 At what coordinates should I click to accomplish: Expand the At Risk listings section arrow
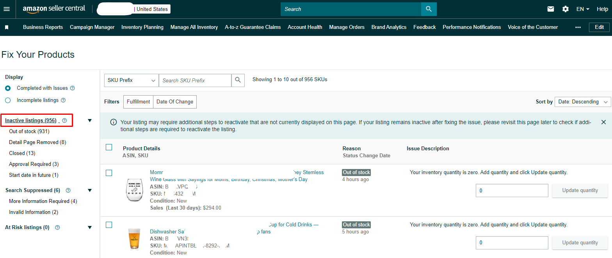90,228
